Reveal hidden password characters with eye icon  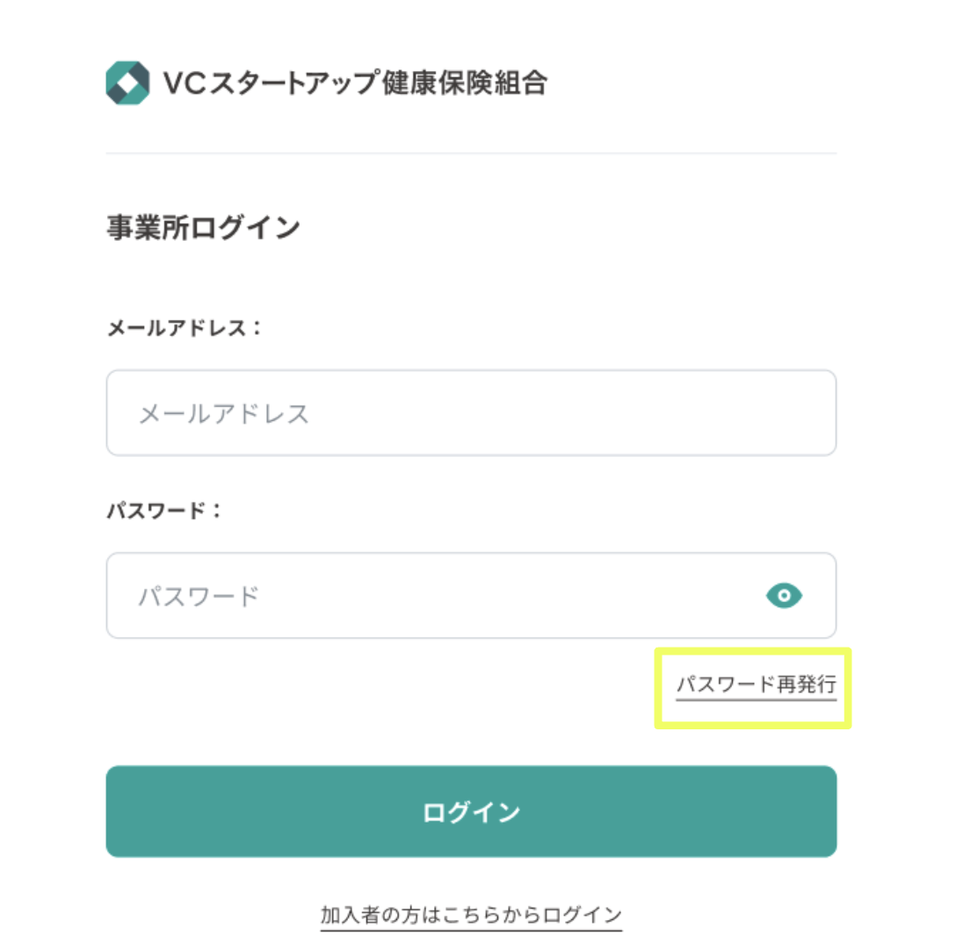[784, 596]
